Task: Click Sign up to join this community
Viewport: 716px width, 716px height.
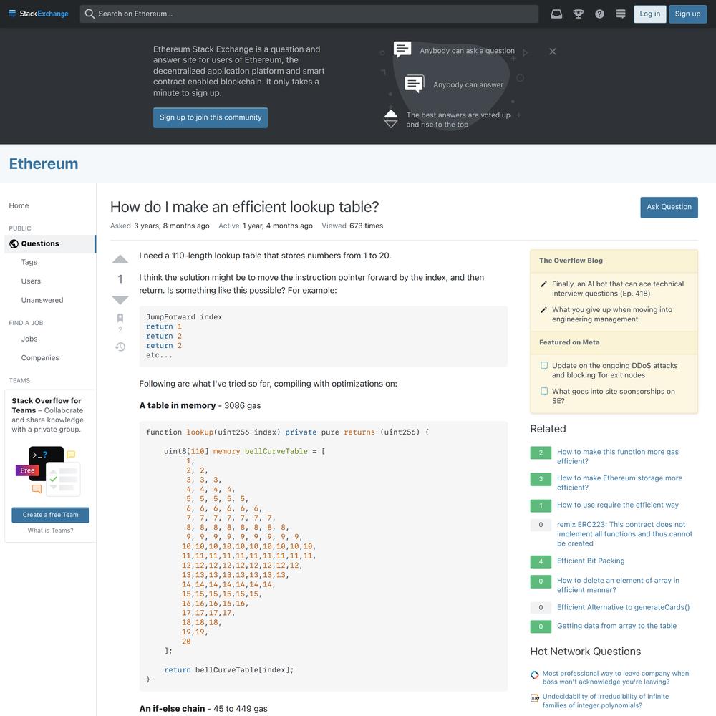Action: point(211,117)
